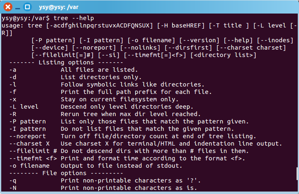Screen dimensions: 299x194
Task: Click the '--charset X' option text
Action: pyautogui.click(x=29, y=144)
